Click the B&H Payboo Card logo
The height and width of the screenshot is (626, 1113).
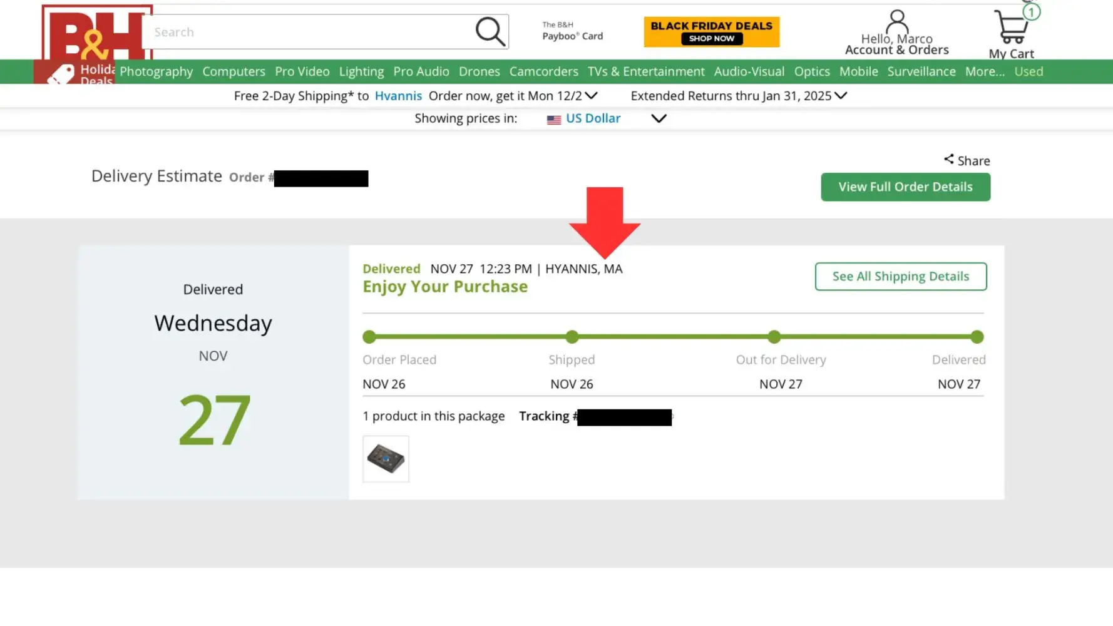(572, 31)
